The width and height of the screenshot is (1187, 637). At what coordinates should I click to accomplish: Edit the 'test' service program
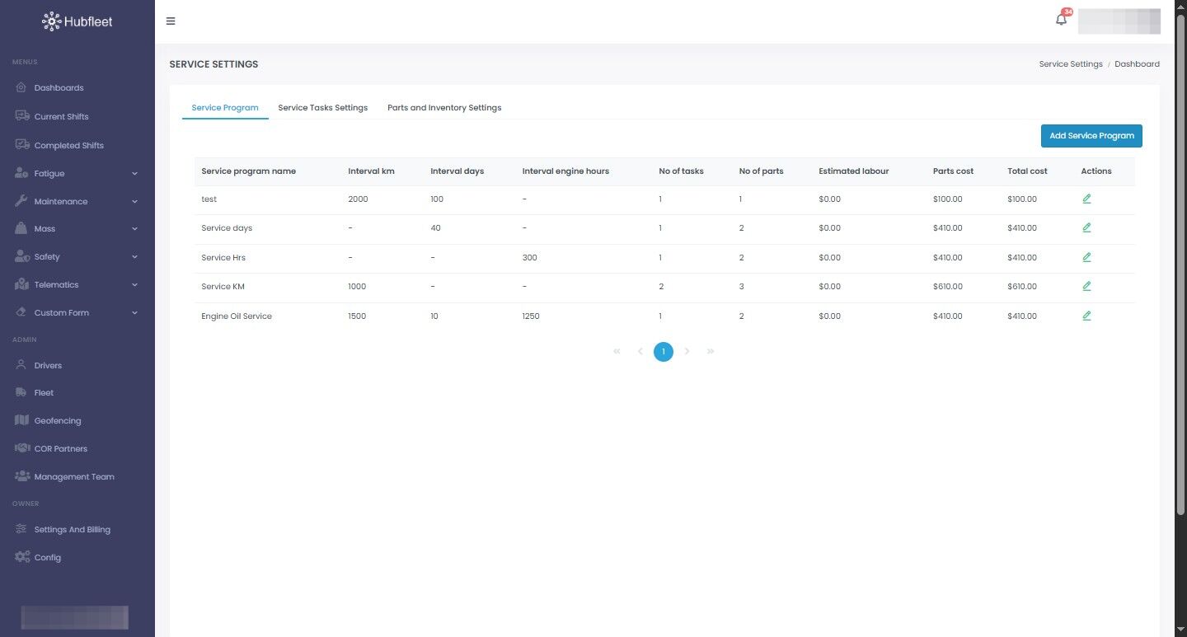pyautogui.click(x=1086, y=199)
